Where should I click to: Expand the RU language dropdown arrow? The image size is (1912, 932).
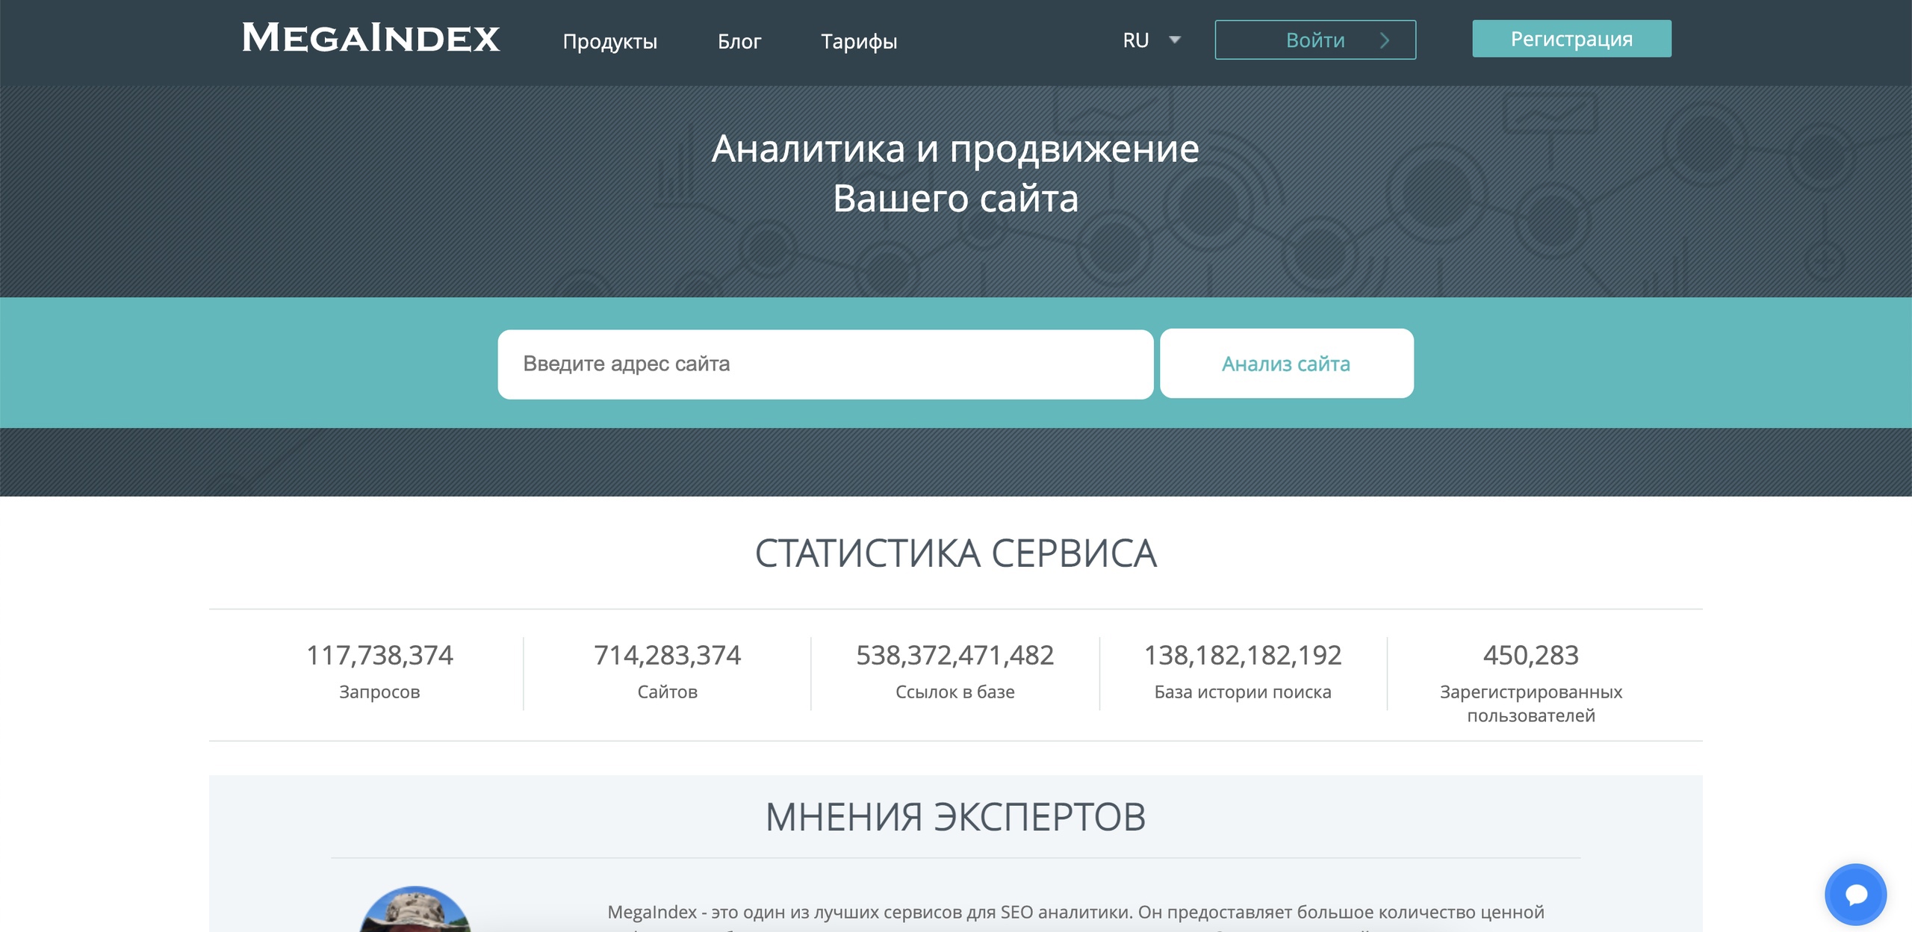coord(1175,40)
